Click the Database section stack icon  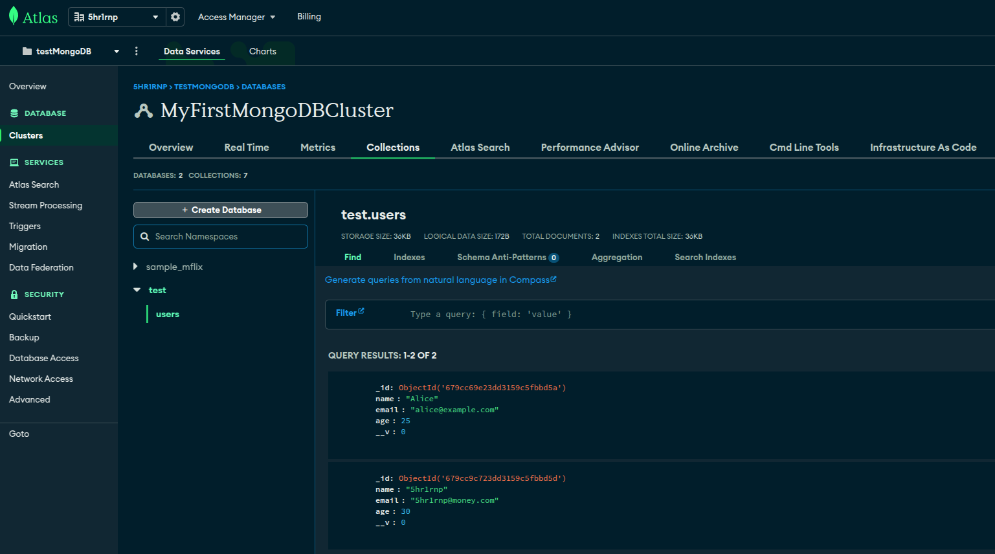pyautogui.click(x=14, y=113)
